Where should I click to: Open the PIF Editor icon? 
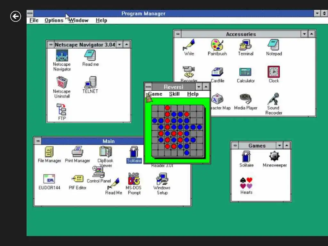point(78,179)
